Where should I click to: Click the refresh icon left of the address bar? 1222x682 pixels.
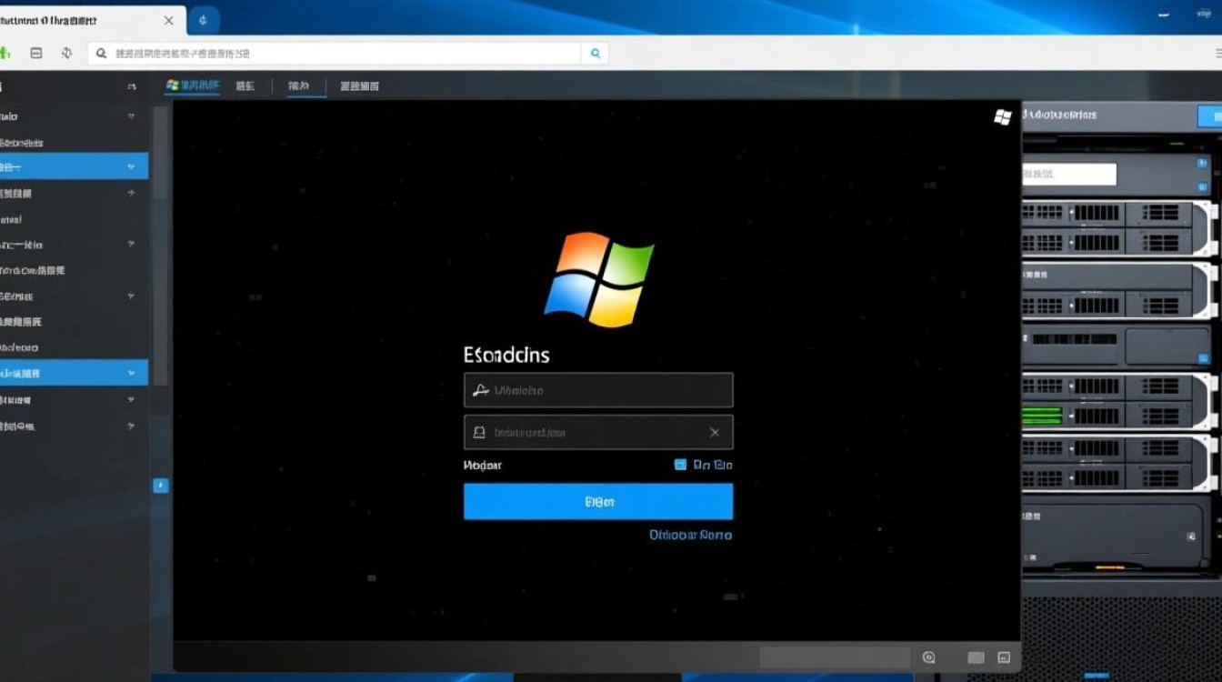point(66,54)
